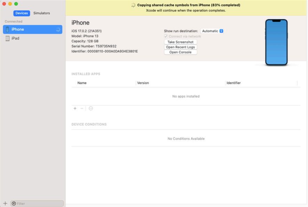Switch to the Devices tab
The width and height of the screenshot is (308, 207).
click(x=22, y=13)
